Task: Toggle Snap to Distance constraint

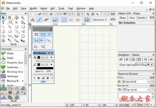Action: point(49,40)
